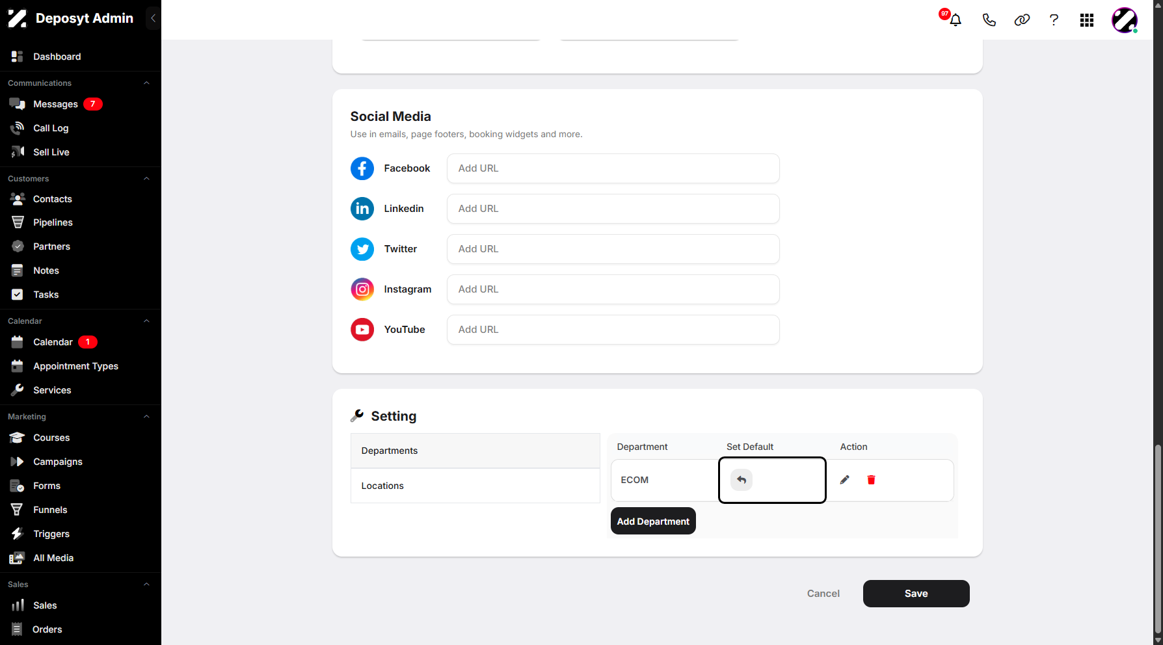Cancel the changes
1163x645 pixels.
coord(823,594)
